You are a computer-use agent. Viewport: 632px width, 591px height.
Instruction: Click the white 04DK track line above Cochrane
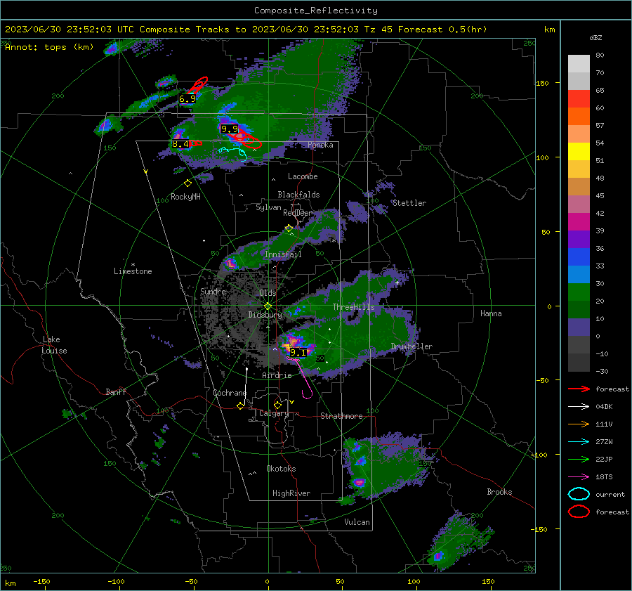click(246, 385)
